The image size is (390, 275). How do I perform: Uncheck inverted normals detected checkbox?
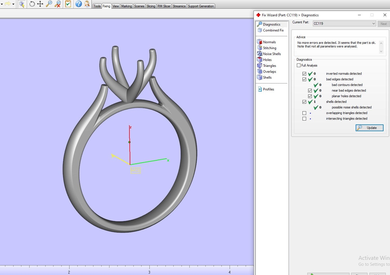click(304, 74)
